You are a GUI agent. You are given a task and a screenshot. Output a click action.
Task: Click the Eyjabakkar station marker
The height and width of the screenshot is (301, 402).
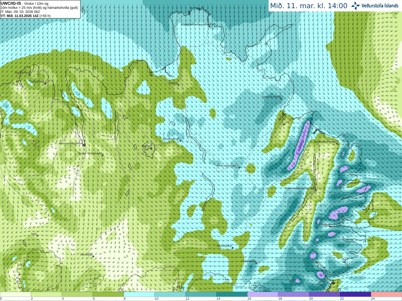[256, 263]
